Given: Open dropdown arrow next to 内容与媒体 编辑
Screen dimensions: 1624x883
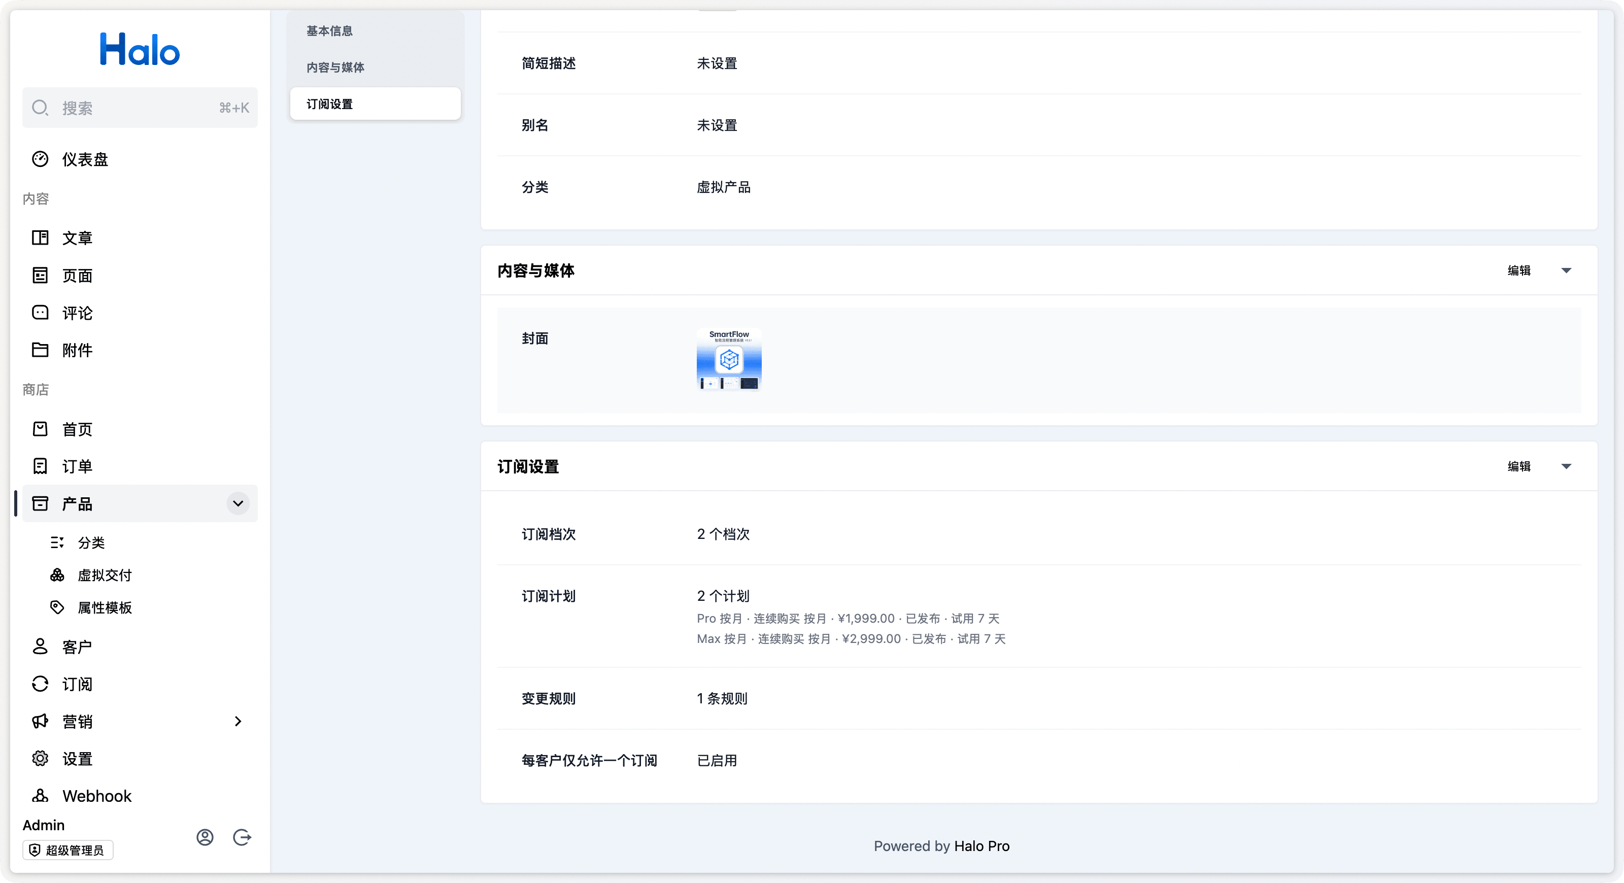Looking at the screenshot, I should pos(1566,270).
